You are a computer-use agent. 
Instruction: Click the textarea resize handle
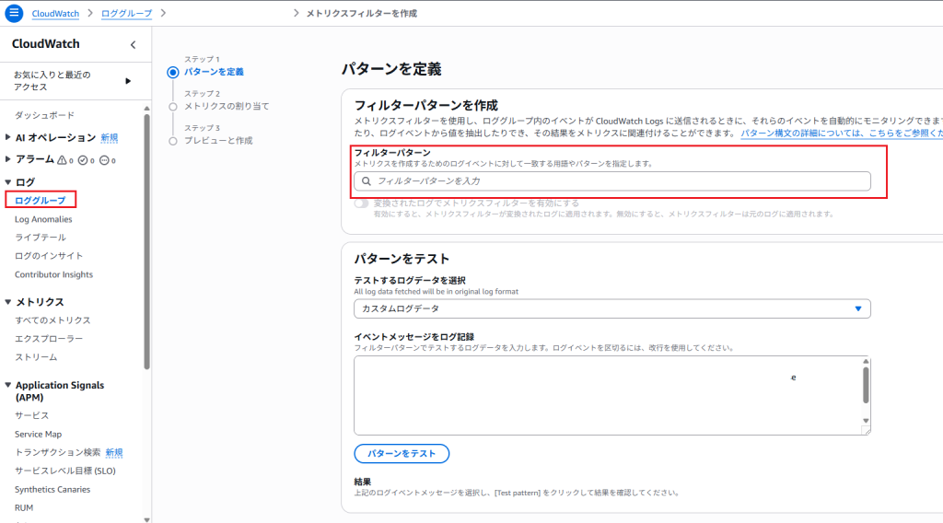click(866, 430)
